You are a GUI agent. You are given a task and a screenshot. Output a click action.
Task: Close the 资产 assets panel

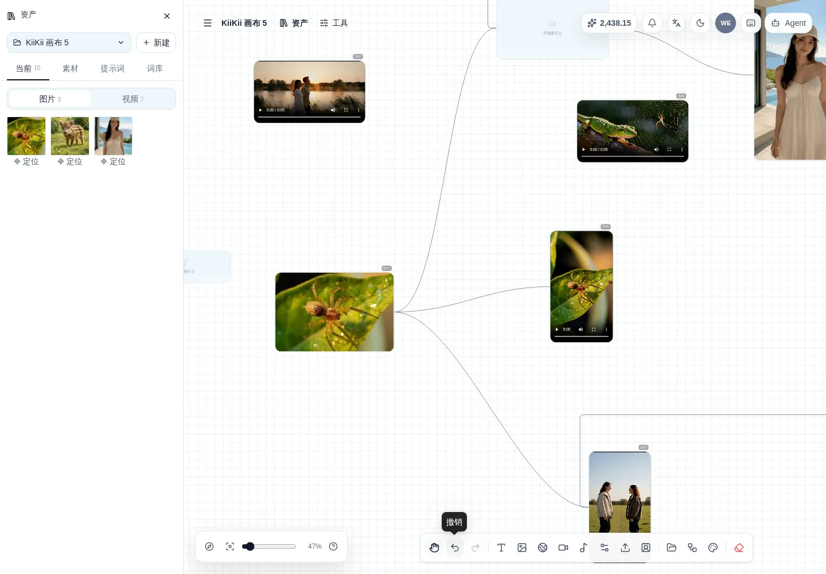click(x=167, y=16)
